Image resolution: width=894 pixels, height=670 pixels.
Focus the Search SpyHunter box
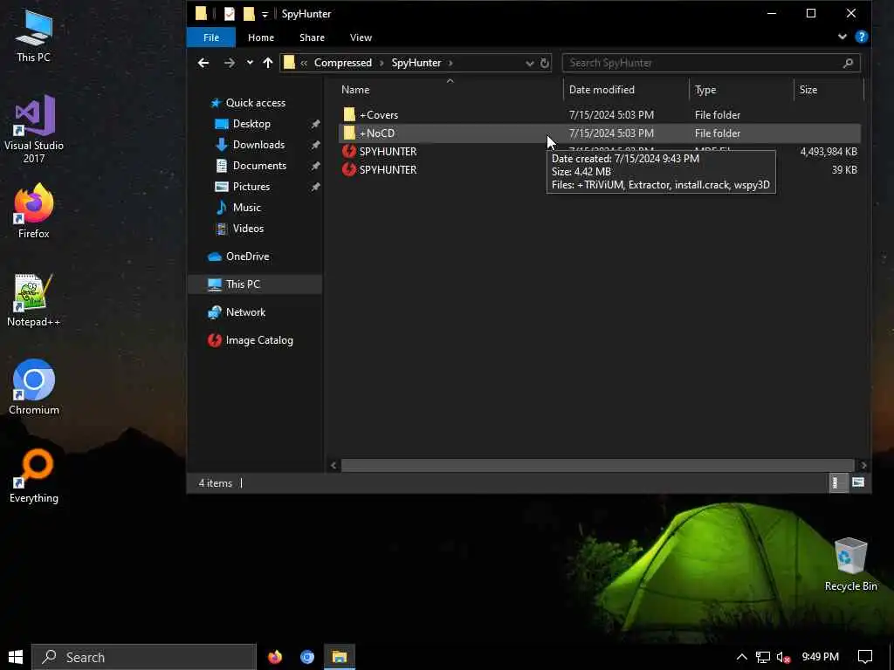click(711, 63)
